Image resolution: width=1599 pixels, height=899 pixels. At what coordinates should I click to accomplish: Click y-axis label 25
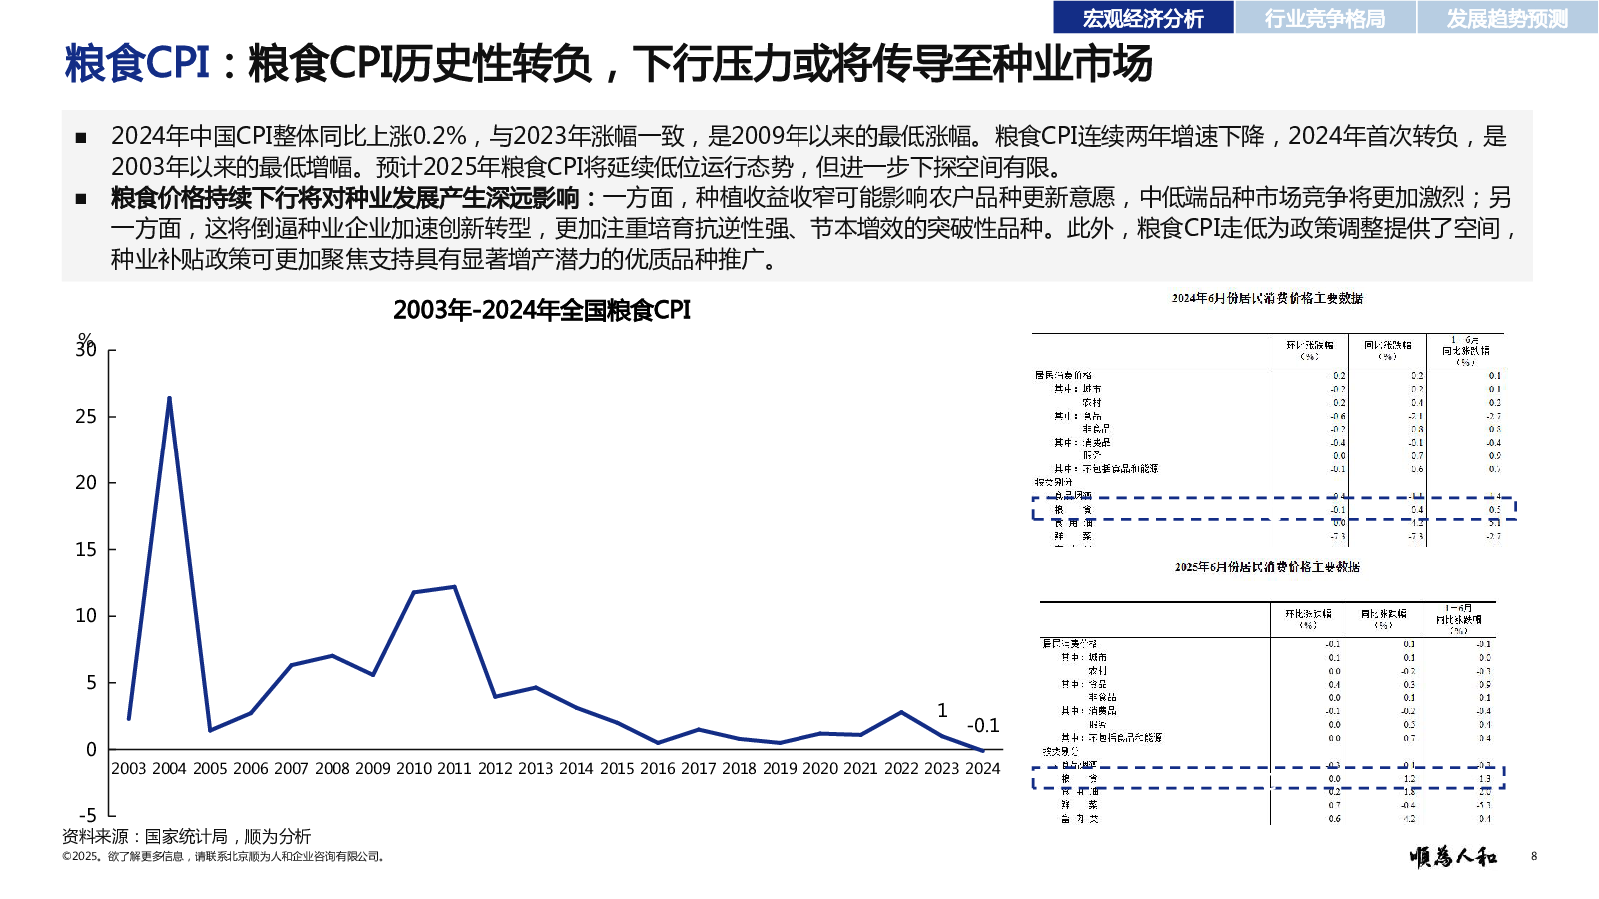point(86,417)
